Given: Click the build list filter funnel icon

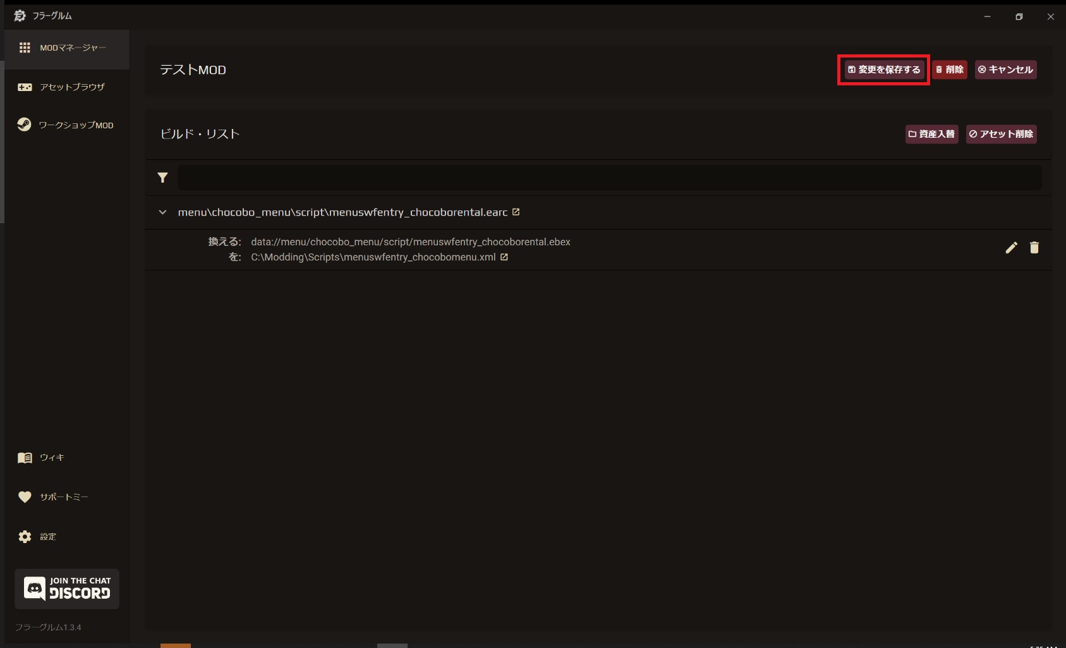Looking at the screenshot, I should tap(162, 178).
